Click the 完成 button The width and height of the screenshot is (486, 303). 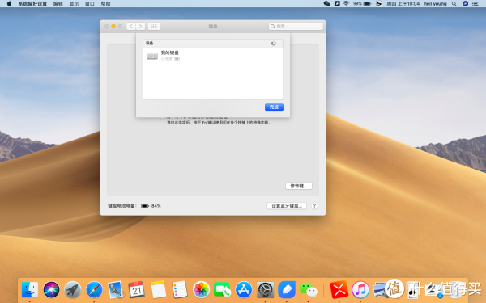[x=274, y=107]
